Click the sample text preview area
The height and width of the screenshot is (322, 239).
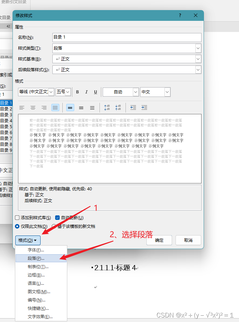pyautogui.click(x=110, y=149)
